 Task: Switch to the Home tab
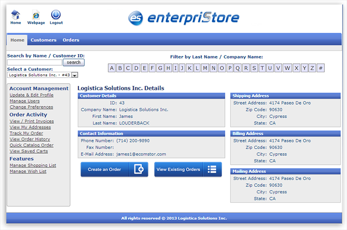[x=17, y=40]
